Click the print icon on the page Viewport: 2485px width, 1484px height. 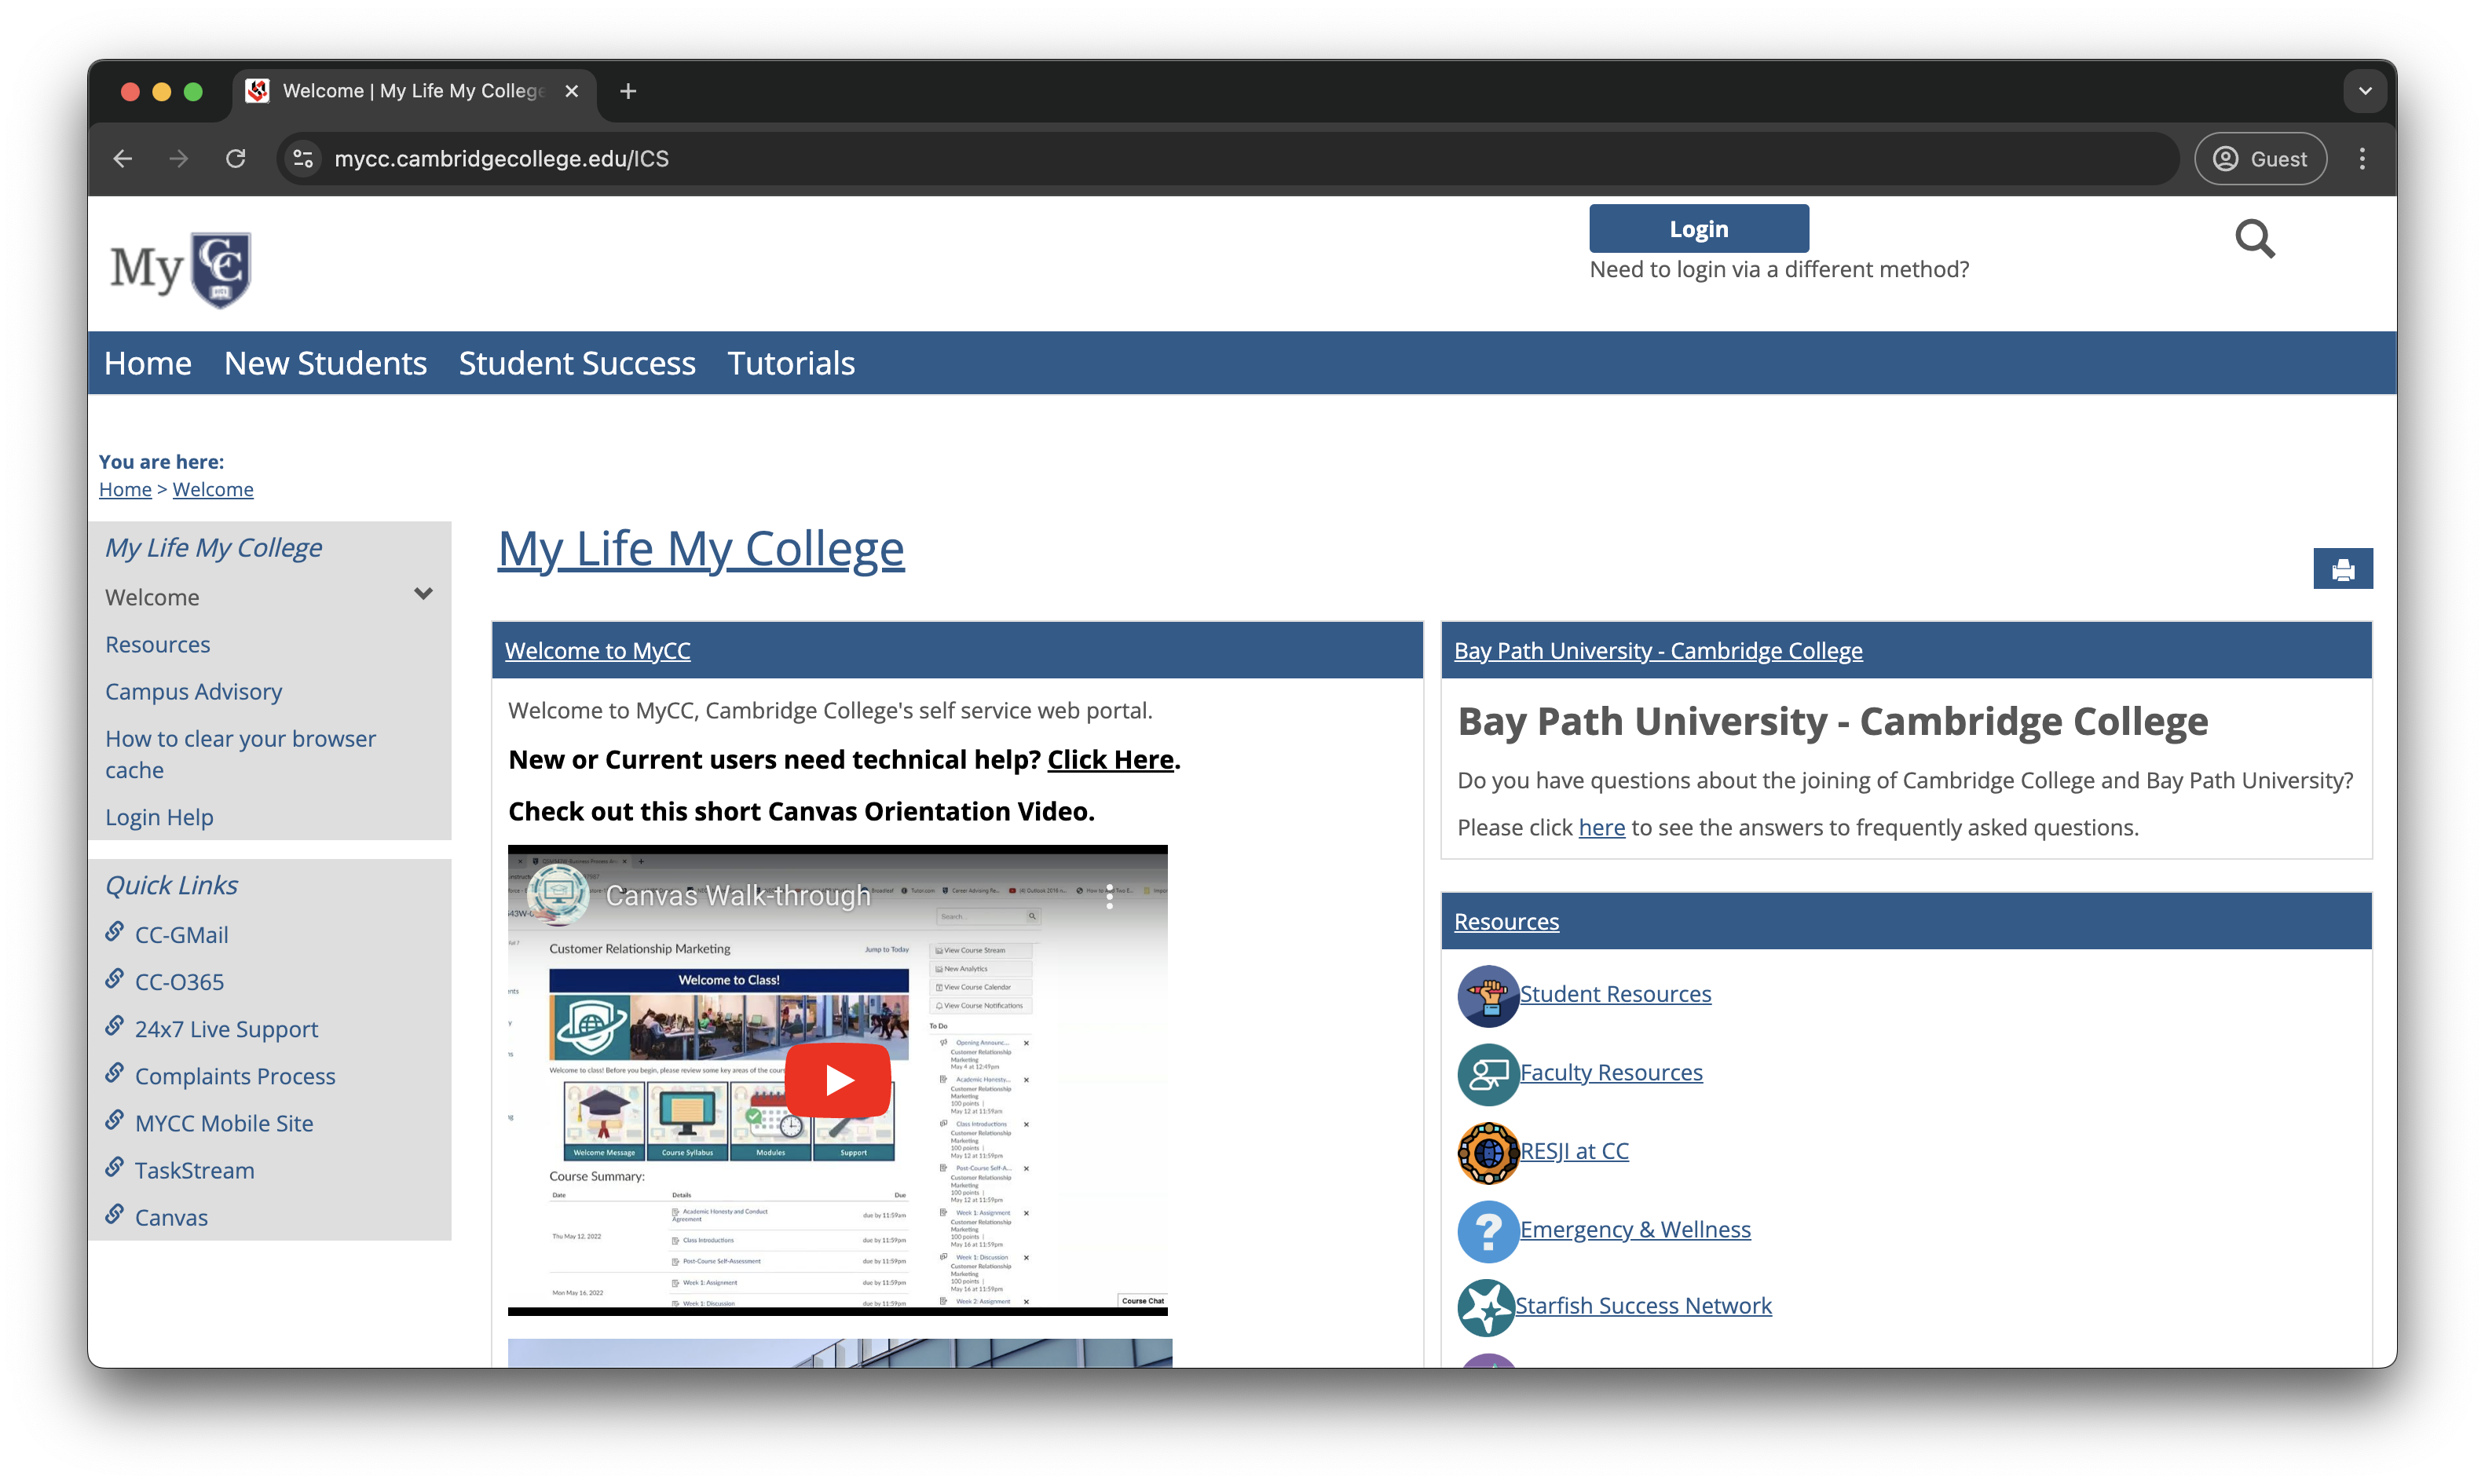pyautogui.click(x=2343, y=568)
